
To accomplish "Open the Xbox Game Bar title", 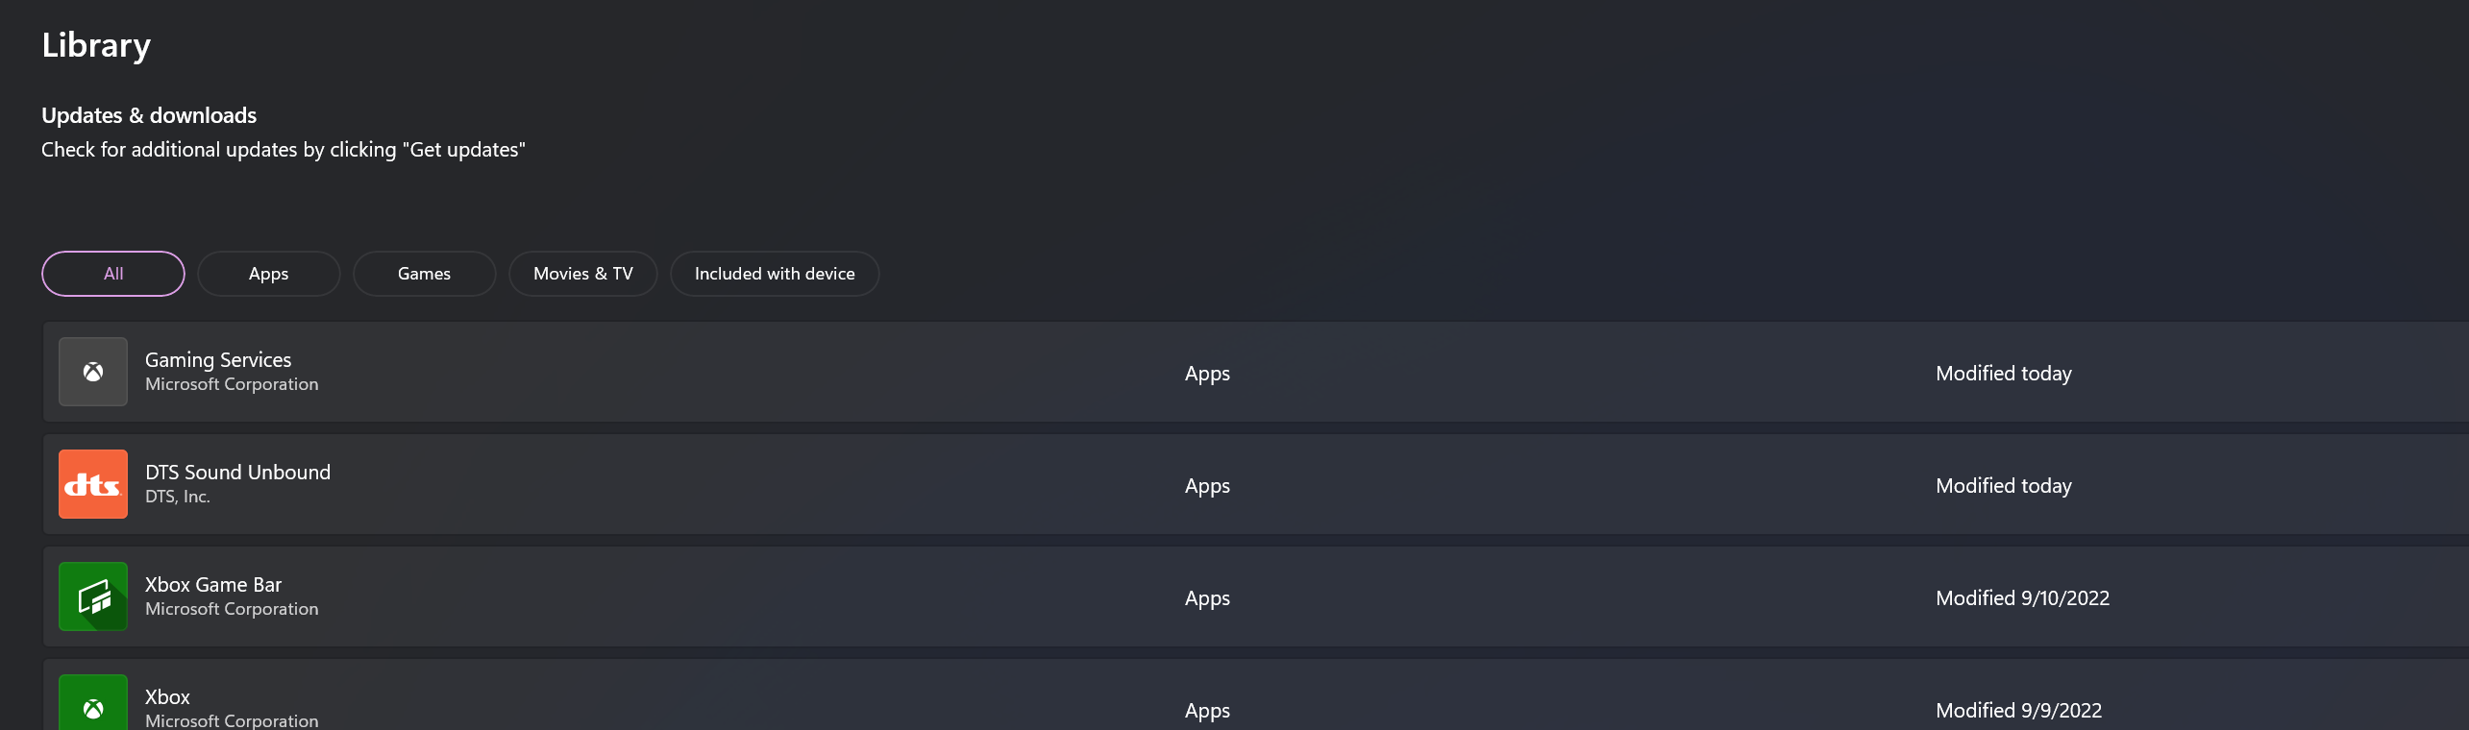I will pyautogui.click(x=213, y=584).
